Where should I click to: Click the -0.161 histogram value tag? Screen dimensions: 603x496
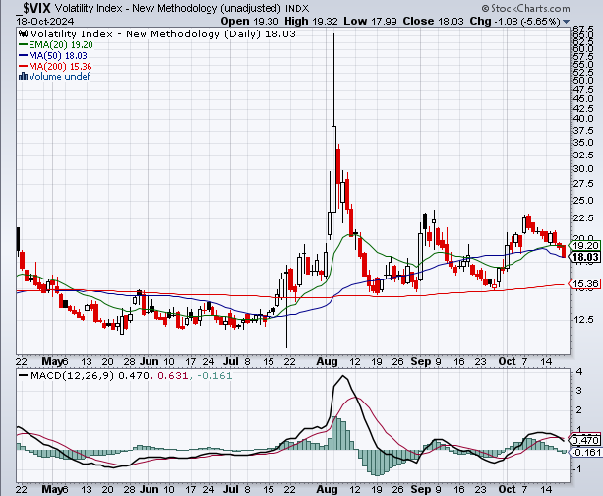pos(585,452)
